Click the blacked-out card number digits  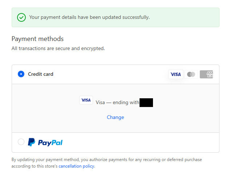coord(146,102)
